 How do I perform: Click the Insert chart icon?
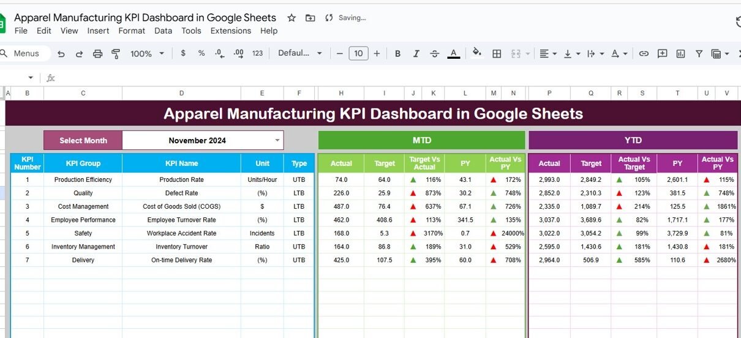click(x=680, y=53)
